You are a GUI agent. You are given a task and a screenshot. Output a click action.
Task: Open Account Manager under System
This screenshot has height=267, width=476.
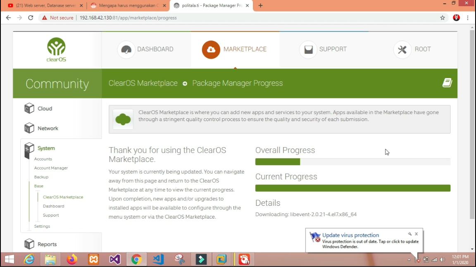tap(51, 168)
